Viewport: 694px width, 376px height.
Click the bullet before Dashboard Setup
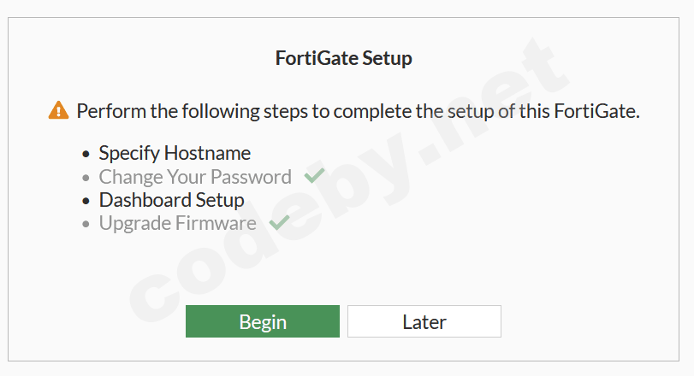[x=86, y=201]
